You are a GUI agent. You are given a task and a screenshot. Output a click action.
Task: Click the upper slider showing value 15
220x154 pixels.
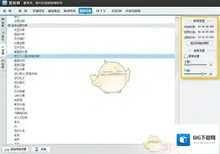point(195,65)
